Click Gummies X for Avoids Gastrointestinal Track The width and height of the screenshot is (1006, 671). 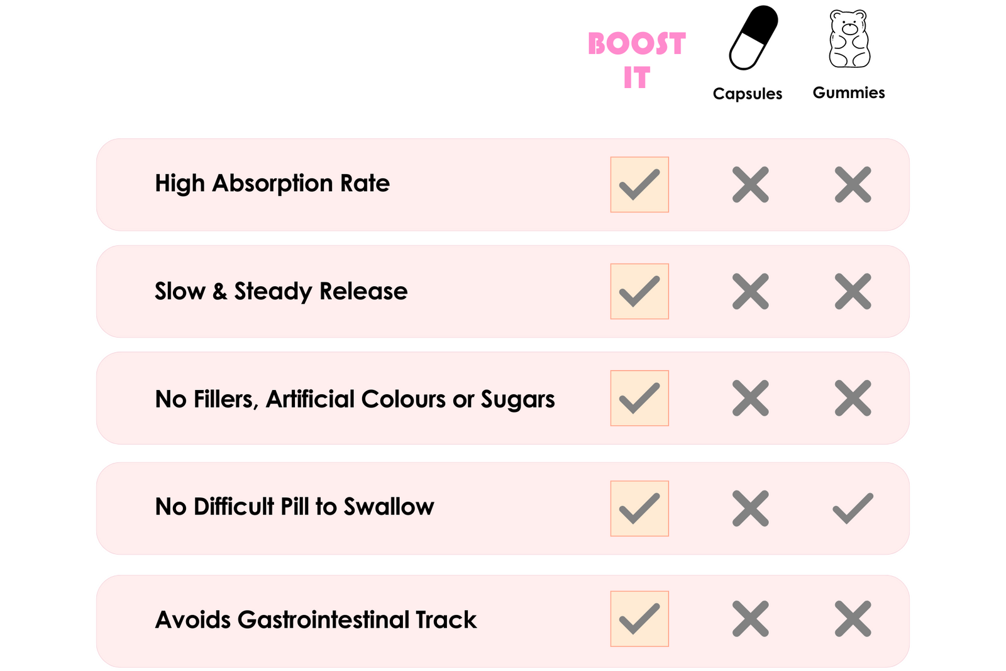[853, 619]
